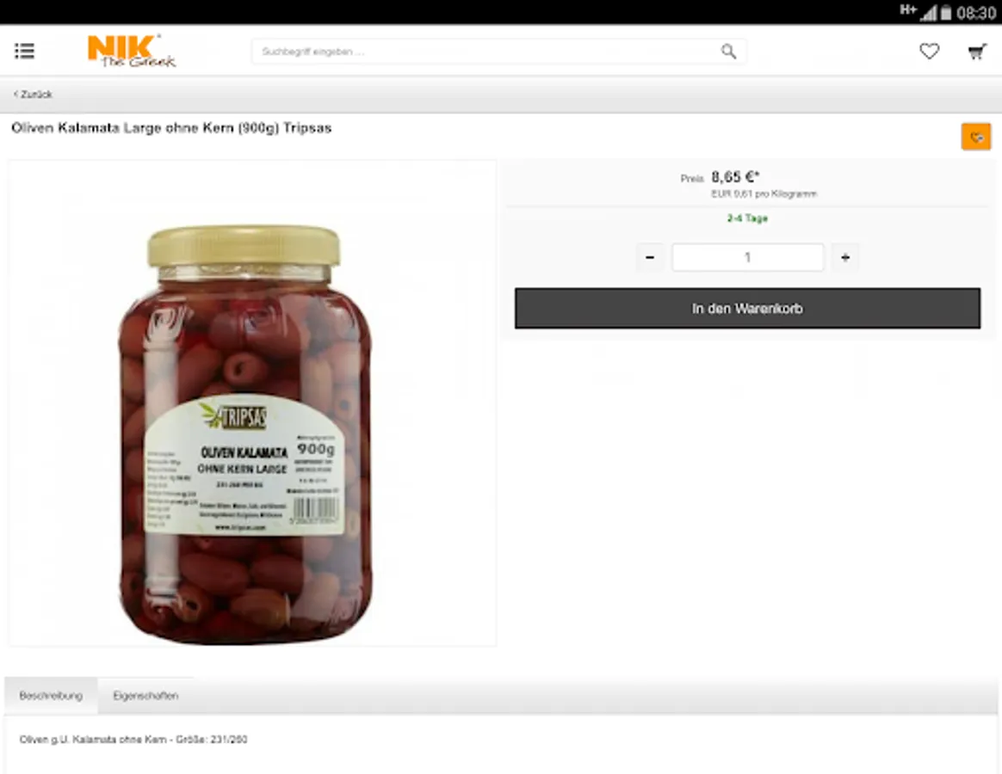Increase quantity with the plus button
Screen dimensions: 1002x774
[x=844, y=257]
